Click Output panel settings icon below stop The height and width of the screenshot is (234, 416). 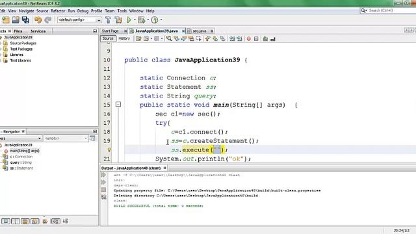103,197
